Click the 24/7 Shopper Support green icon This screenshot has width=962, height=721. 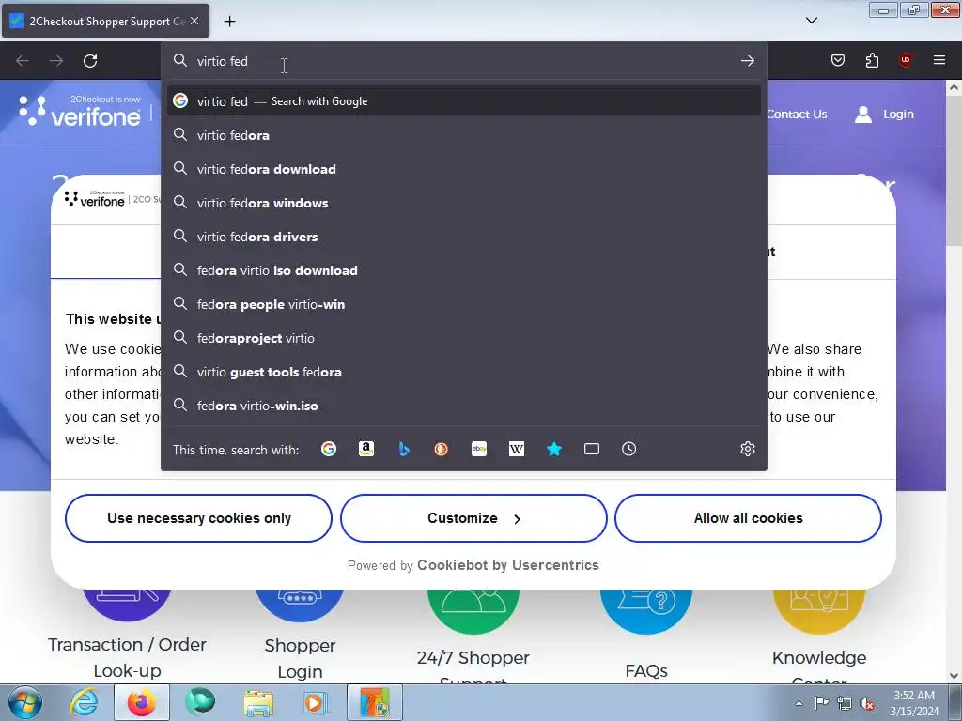click(x=473, y=612)
